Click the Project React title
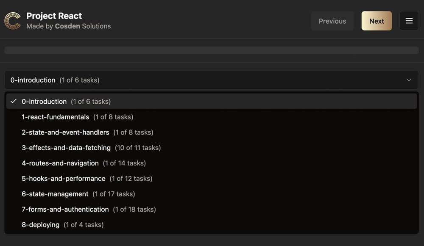The image size is (424, 246). (x=54, y=16)
